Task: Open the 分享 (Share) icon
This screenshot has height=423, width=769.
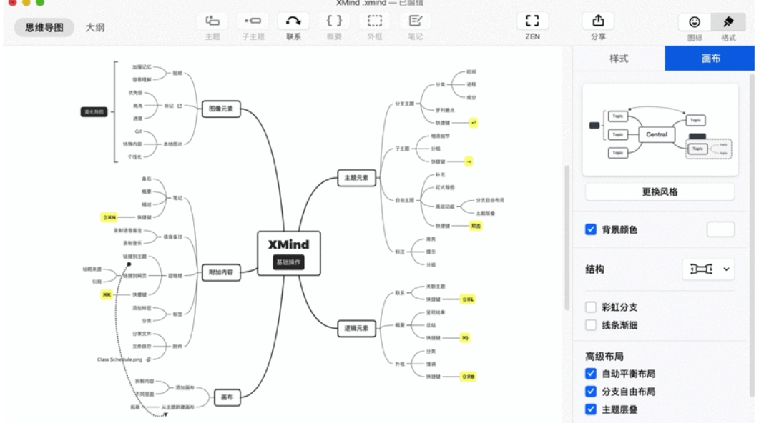Action: click(x=598, y=21)
